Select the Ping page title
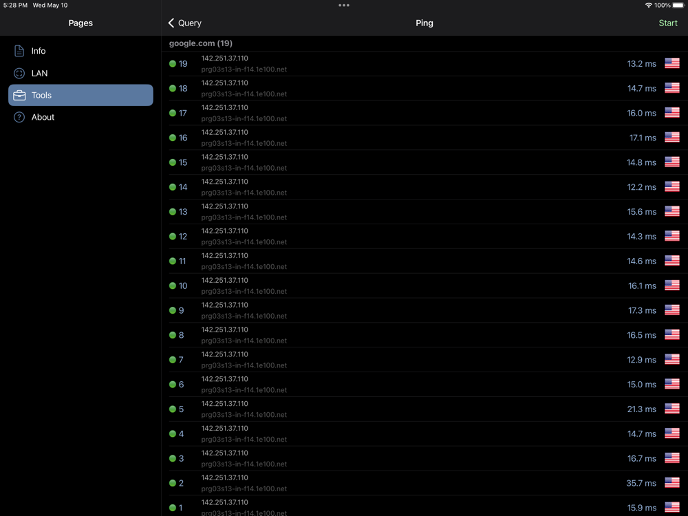688x516 pixels. pyautogui.click(x=424, y=23)
